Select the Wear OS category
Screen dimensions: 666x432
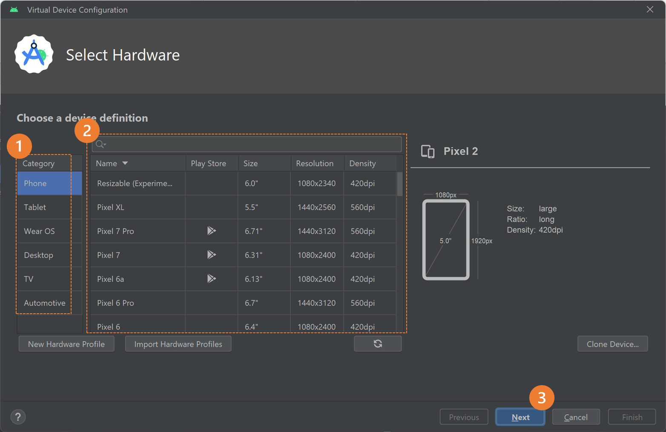point(49,231)
